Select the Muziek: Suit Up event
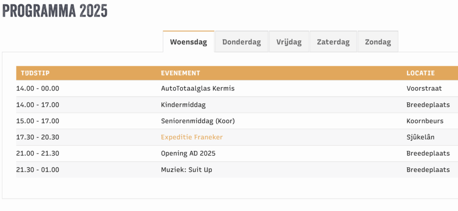Image resolution: width=458 pixels, height=211 pixels. (187, 170)
